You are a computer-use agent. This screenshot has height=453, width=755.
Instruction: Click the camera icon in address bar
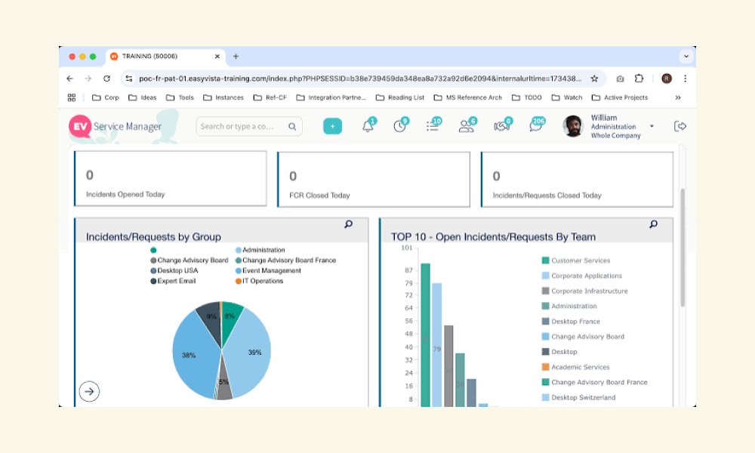[x=620, y=79]
